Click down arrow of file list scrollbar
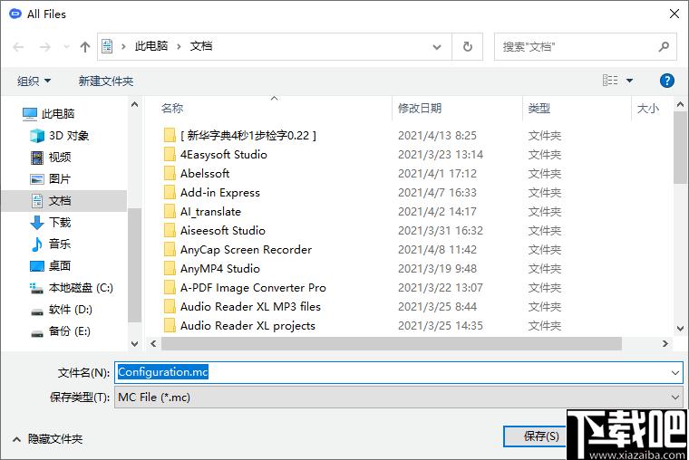The width and height of the screenshot is (689, 460). (x=680, y=329)
